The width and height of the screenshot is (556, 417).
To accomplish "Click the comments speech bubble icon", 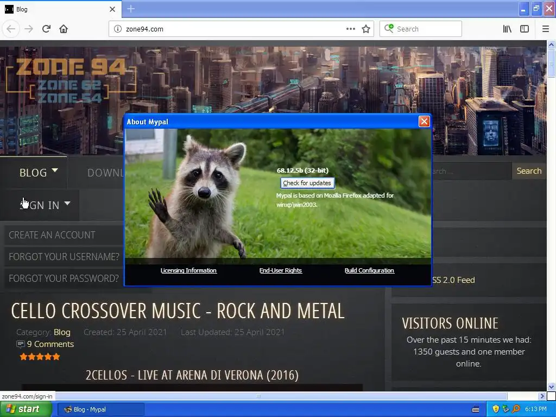I will click(x=21, y=344).
